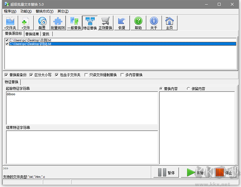Screen dimensions: 241x187
Task: Toggle the 替换前备份 checkbox
Action: pyautogui.click(x=6, y=75)
